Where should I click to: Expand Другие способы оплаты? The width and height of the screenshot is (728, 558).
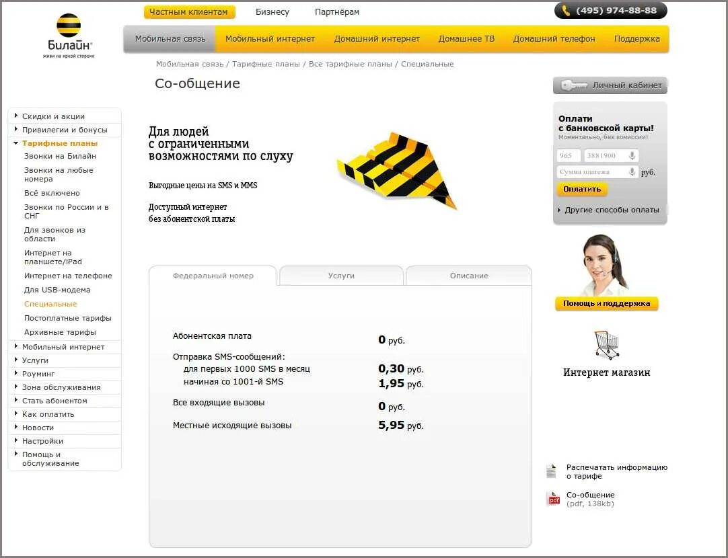[x=608, y=210]
